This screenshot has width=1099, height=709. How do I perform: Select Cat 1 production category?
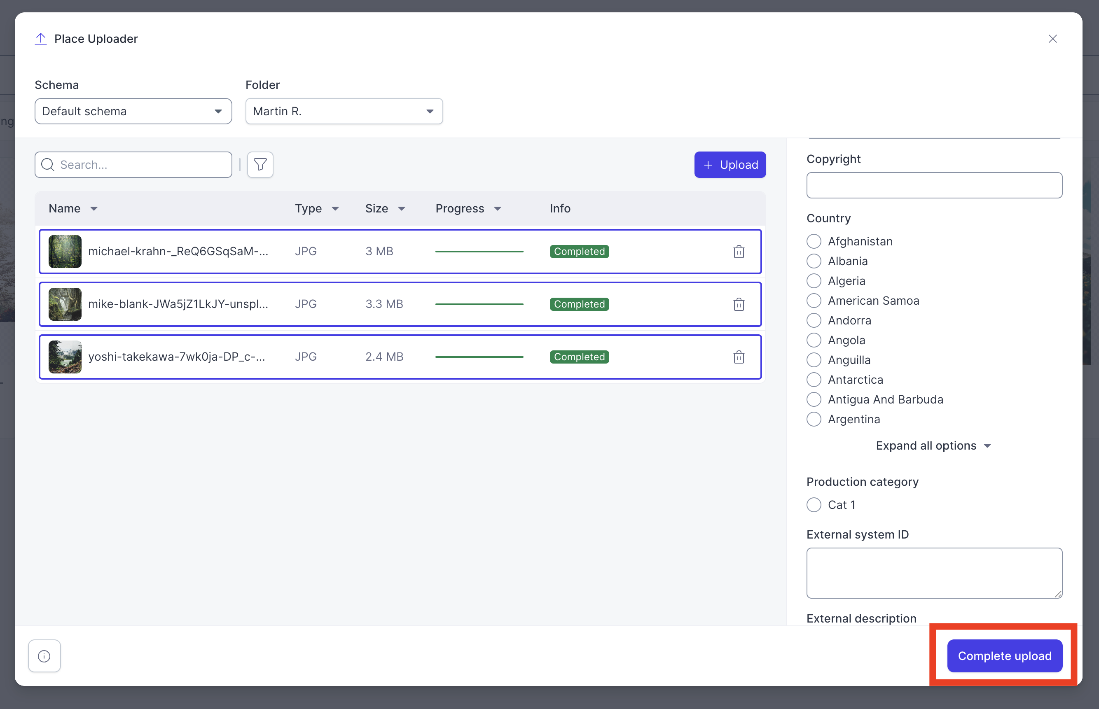coord(814,505)
